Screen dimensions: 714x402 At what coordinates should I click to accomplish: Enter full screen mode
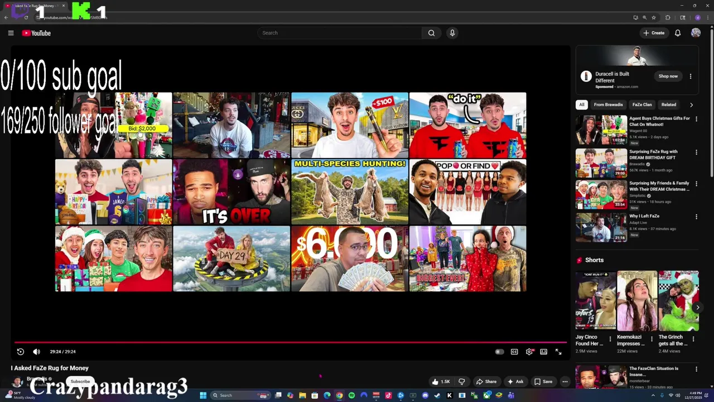(x=558, y=352)
